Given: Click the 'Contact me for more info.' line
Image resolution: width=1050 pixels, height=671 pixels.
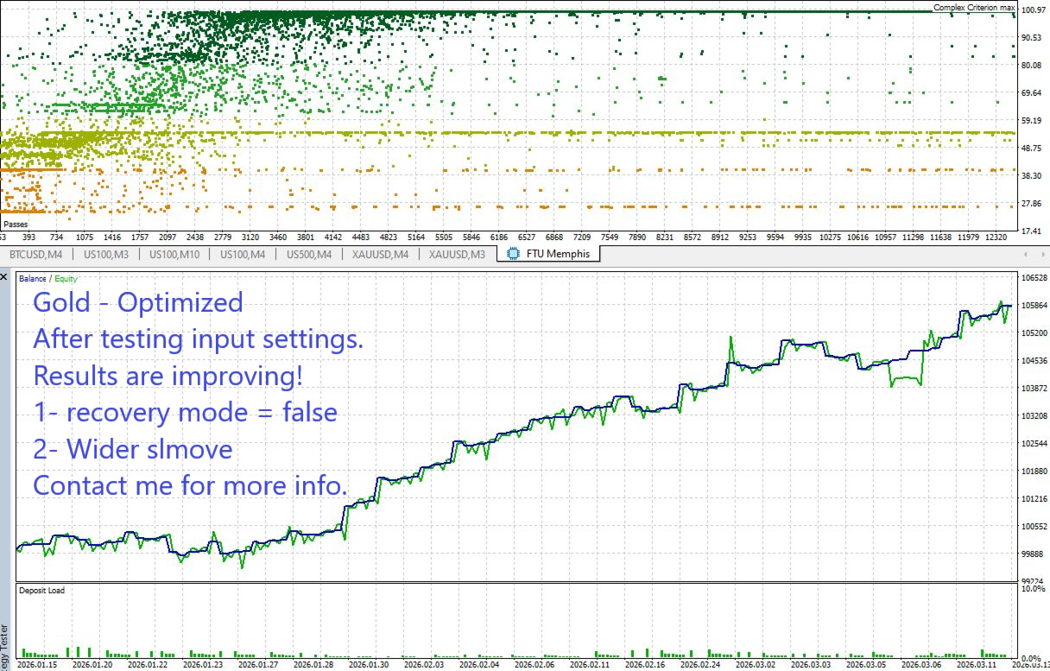Looking at the screenshot, I should click(x=190, y=485).
